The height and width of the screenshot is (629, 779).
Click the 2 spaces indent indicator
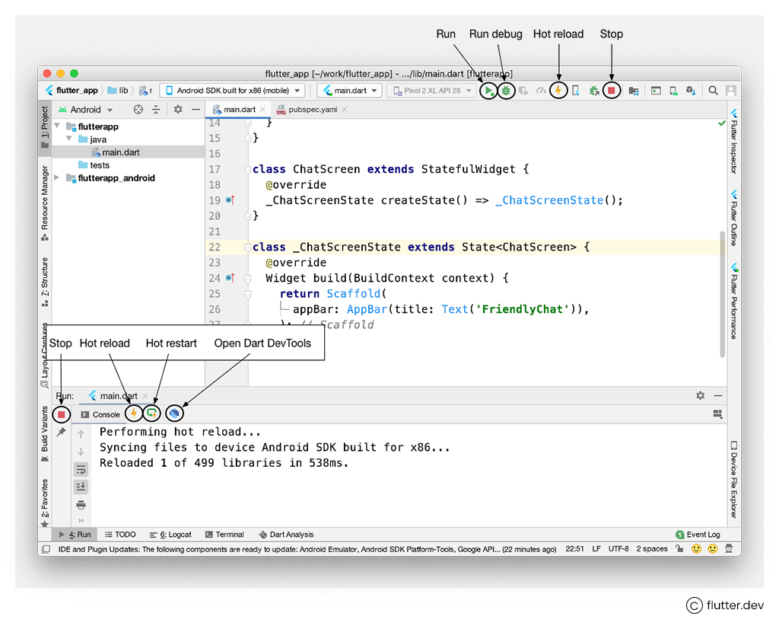(x=652, y=548)
